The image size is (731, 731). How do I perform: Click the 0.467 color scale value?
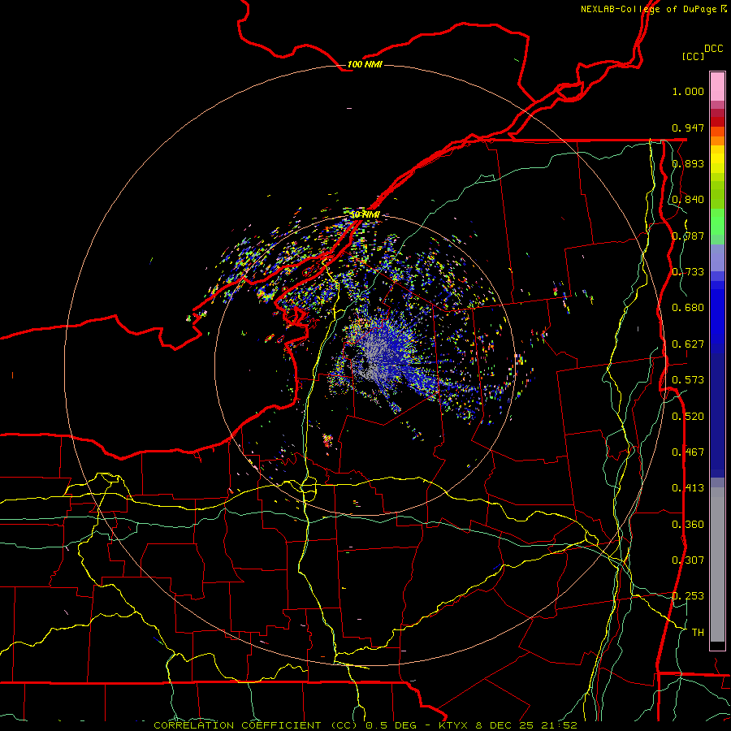688,452
